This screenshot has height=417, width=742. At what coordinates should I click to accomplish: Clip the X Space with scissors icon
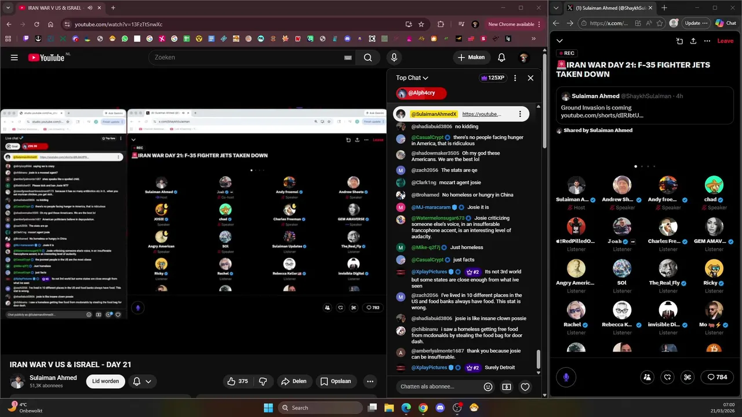(688, 377)
